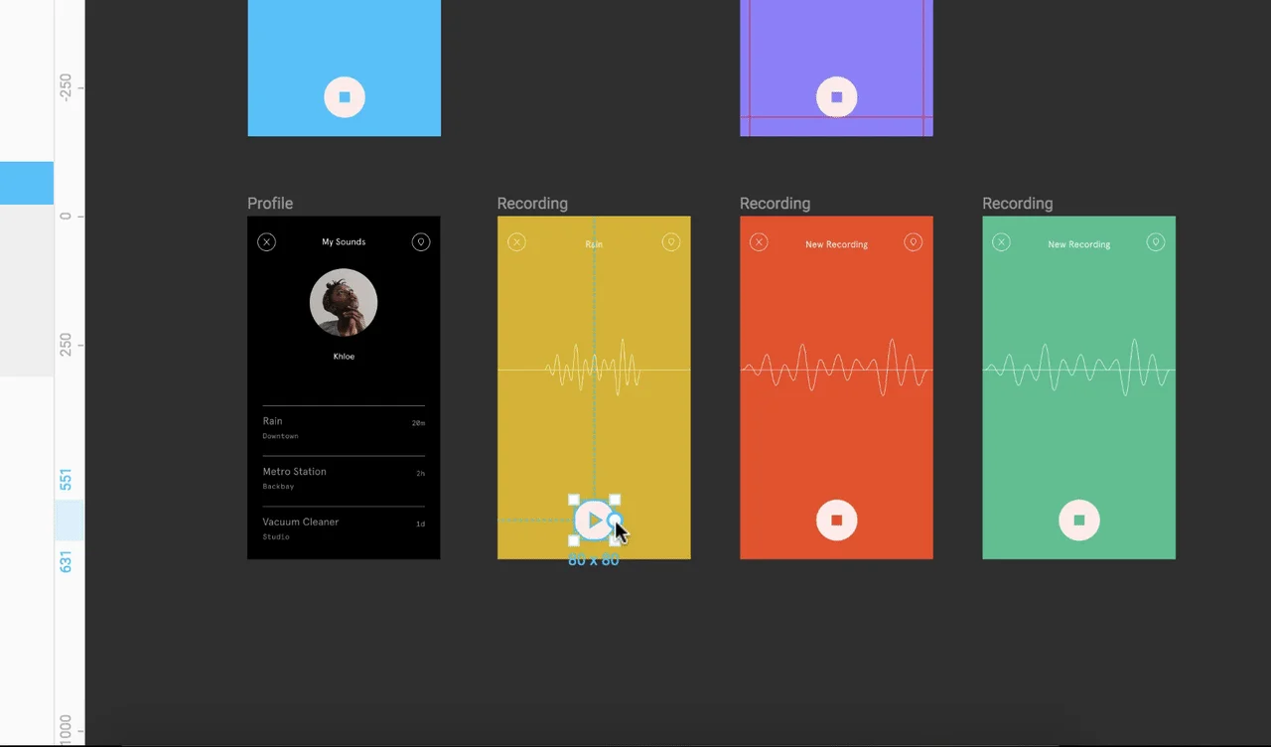Click the location pin icon in Profile artboard
Image resolution: width=1271 pixels, height=747 pixels.
(x=420, y=241)
